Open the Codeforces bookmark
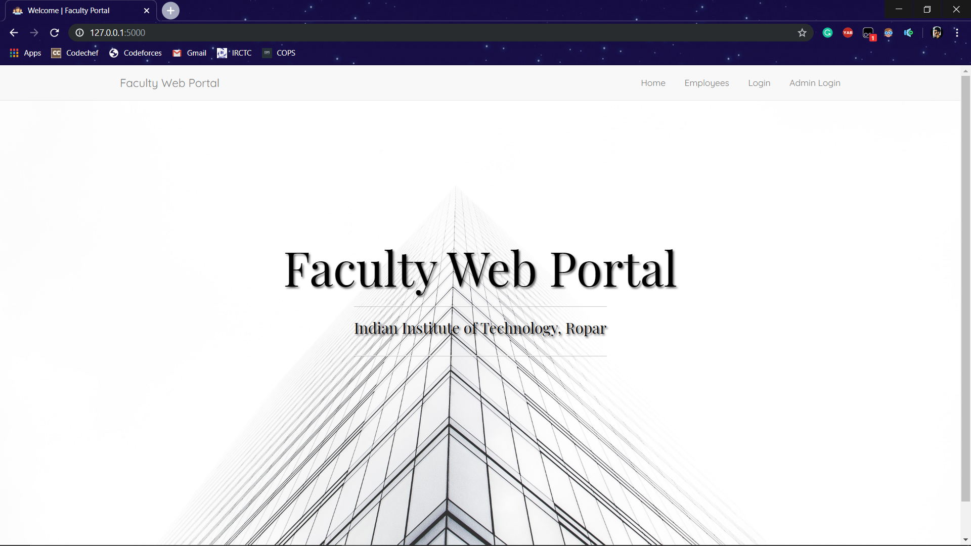 (x=136, y=53)
